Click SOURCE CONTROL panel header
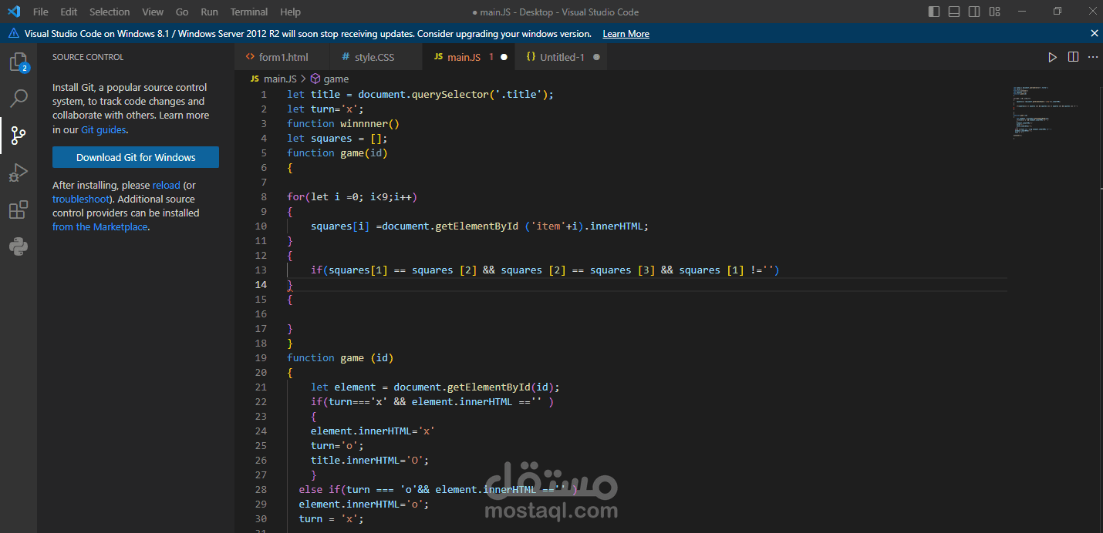The width and height of the screenshot is (1103, 533). [88, 57]
